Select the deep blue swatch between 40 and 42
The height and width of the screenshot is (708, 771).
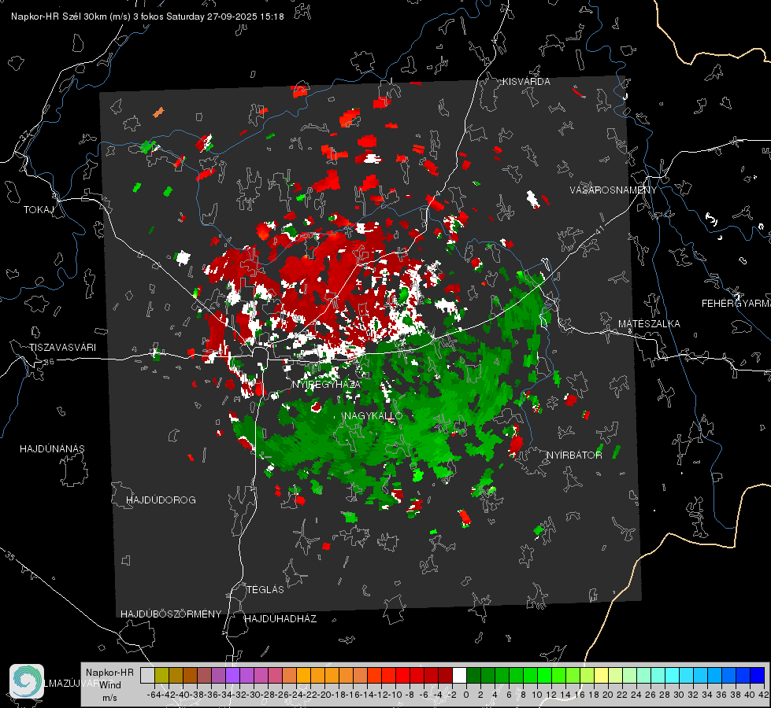pos(758,675)
